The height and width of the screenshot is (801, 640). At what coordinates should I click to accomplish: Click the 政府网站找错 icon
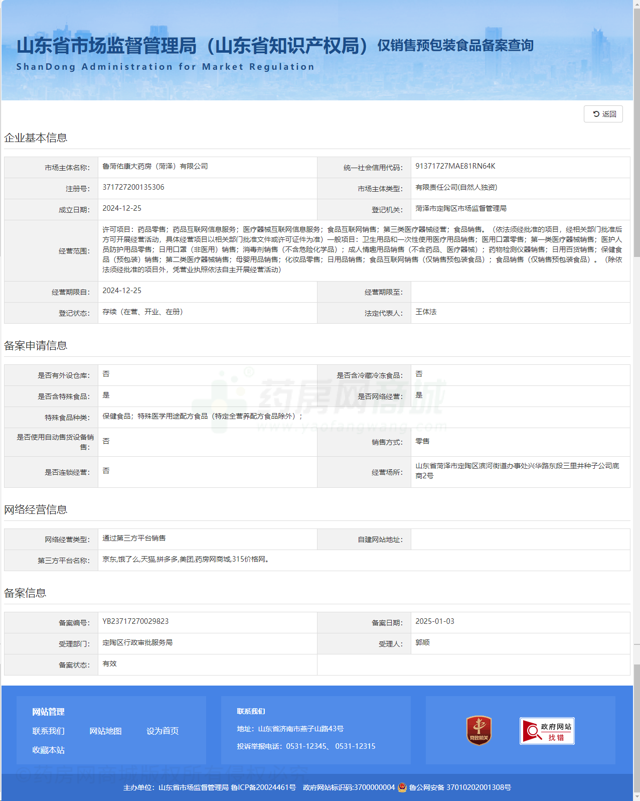[x=547, y=731]
